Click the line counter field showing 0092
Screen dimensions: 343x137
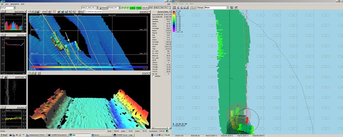pyautogui.click(x=151, y=8)
